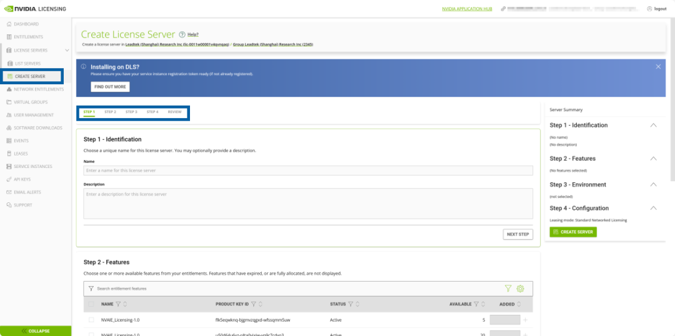Switch to the REVIEW tab
675x336 pixels.
tap(175, 112)
